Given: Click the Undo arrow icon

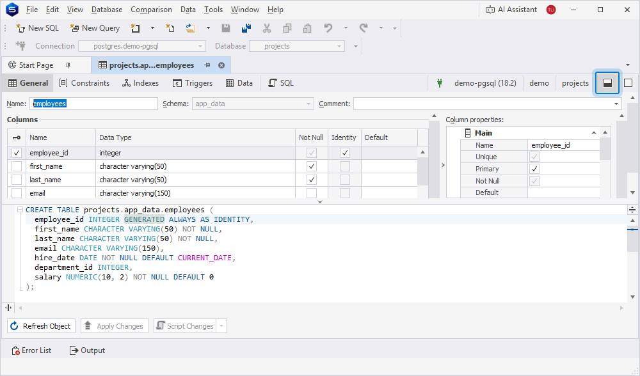Looking at the screenshot, I should point(328,28).
